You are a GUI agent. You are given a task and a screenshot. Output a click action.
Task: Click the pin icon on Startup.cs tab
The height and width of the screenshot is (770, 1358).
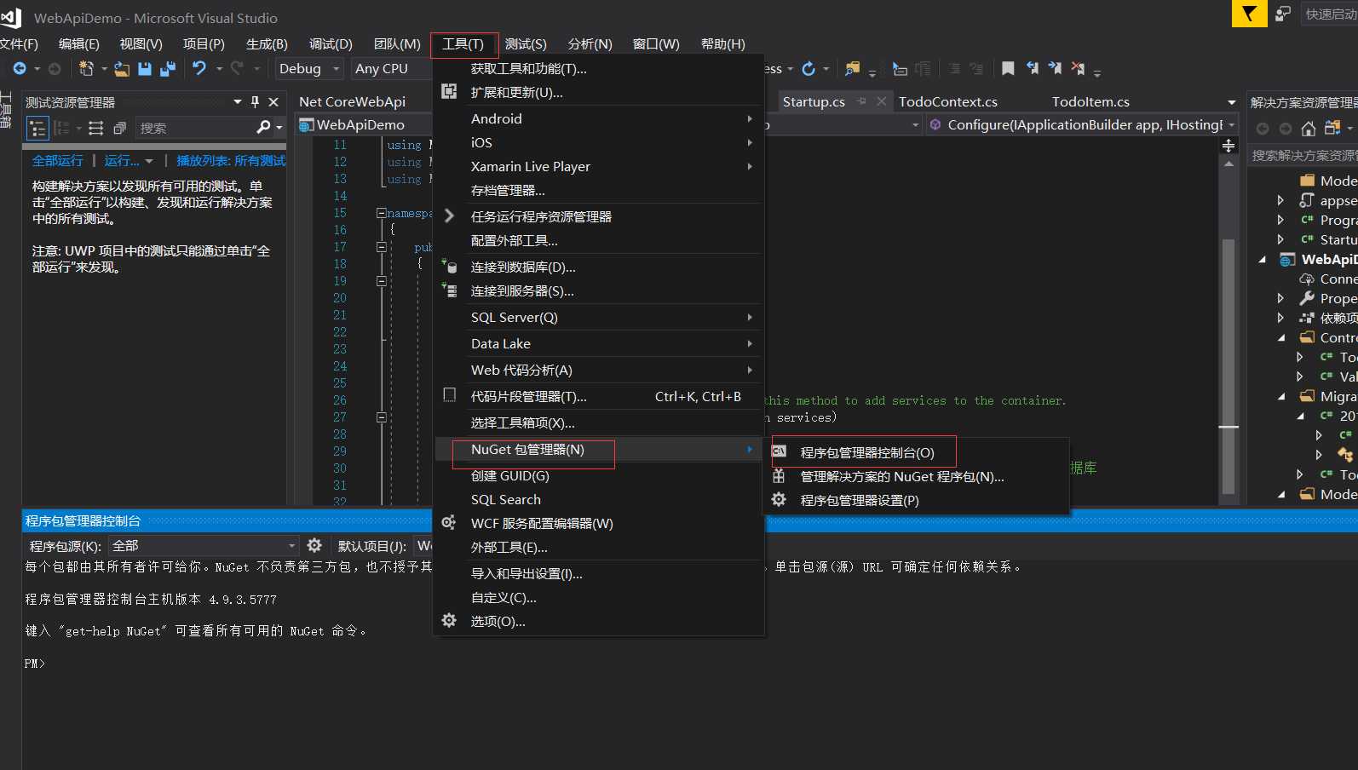[861, 101]
